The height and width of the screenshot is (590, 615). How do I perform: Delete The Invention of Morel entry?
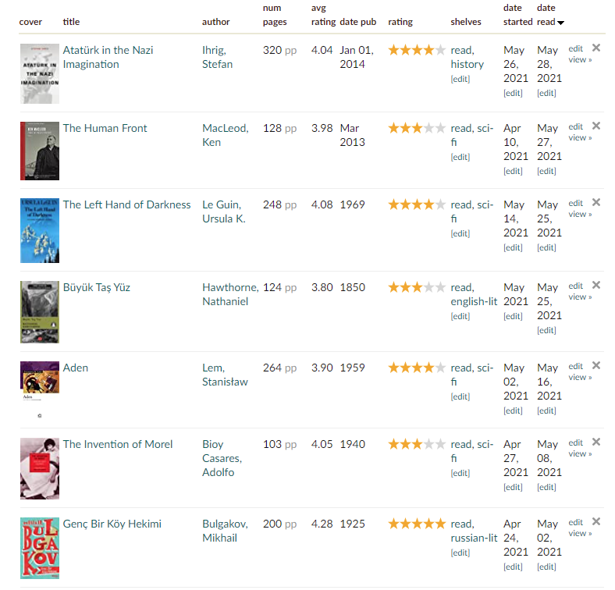click(x=596, y=442)
